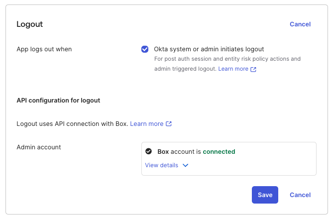Expand View details for the Box account
Screen dimensions: 331x217
click(x=162, y=165)
